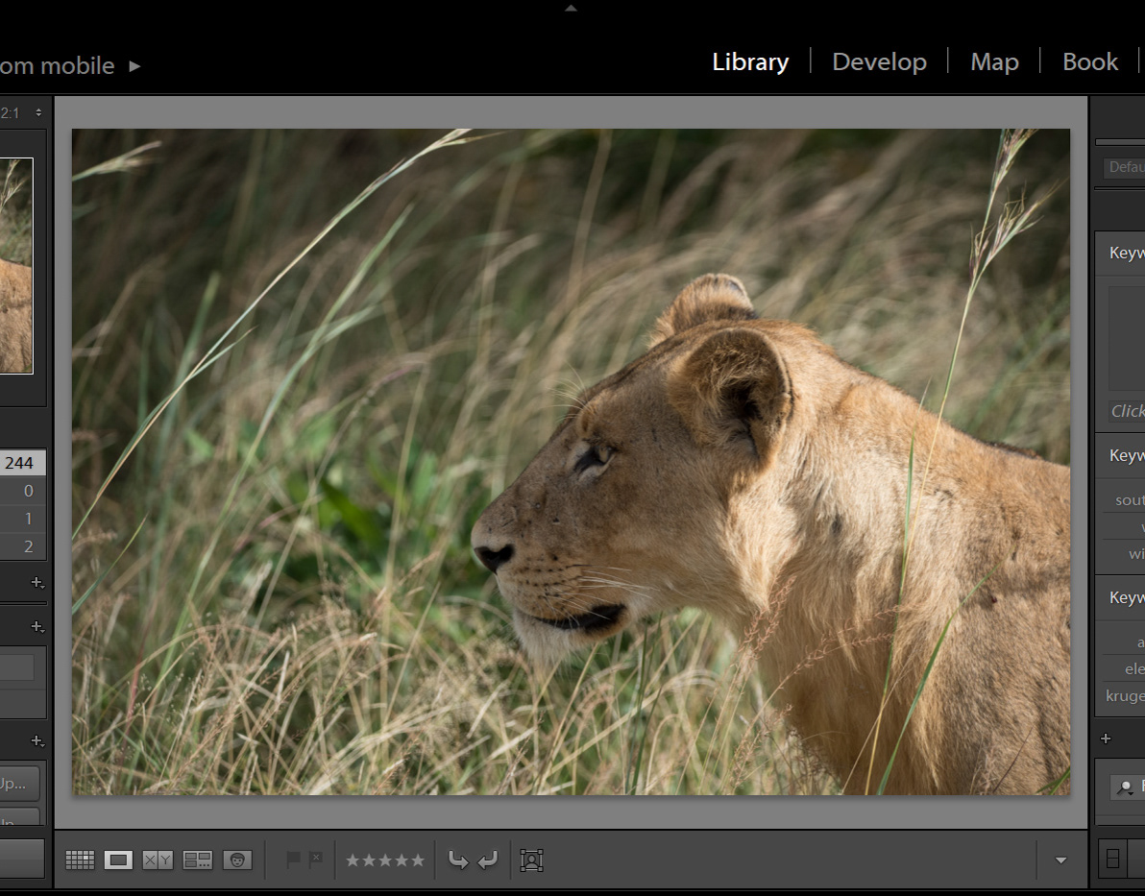Click the plus icon in right panel
Image resolution: width=1145 pixels, height=896 pixels.
click(x=1106, y=739)
